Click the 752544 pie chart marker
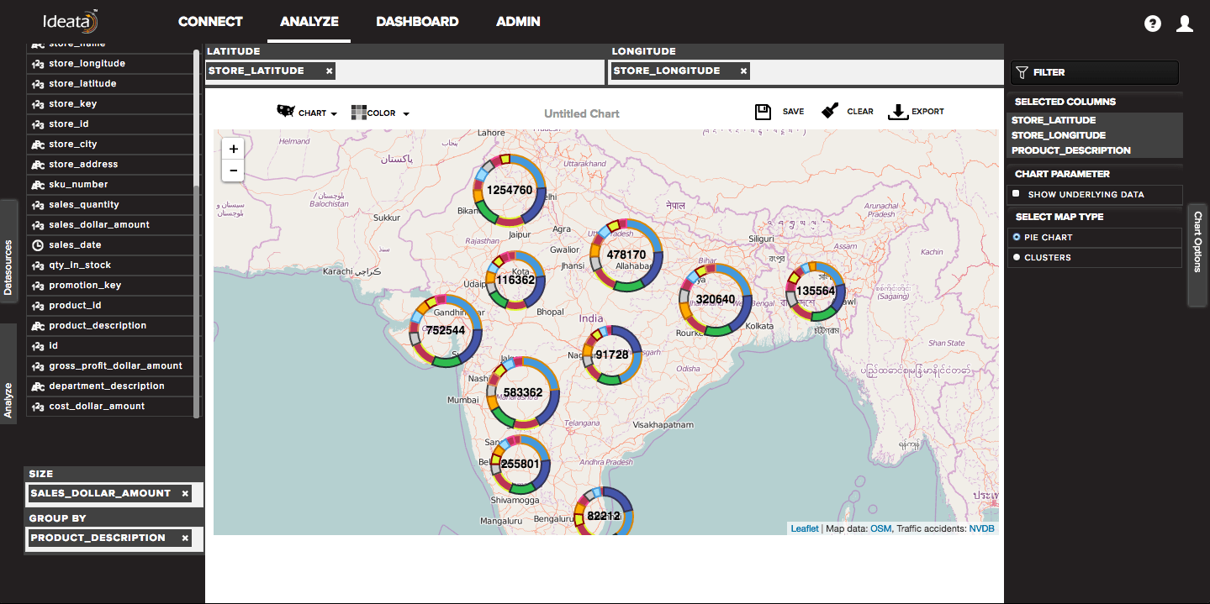The width and height of the screenshot is (1210, 604). coord(446,330)
